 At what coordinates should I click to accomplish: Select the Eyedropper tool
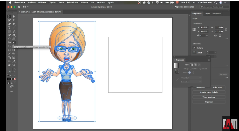coord(9,54)
